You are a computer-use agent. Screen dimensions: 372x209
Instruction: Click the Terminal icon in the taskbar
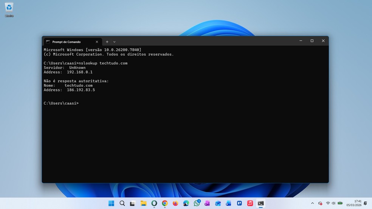(261, 203)
